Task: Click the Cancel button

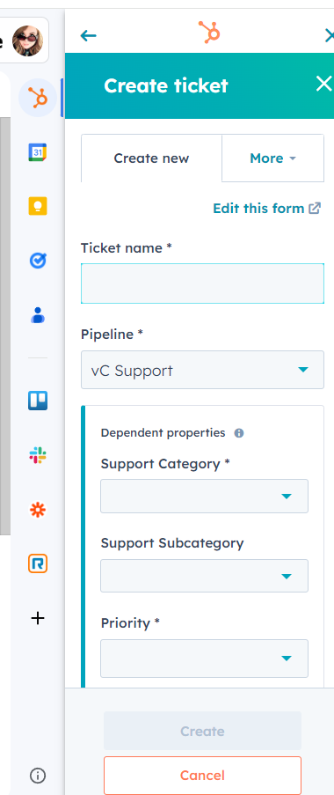Action: (202, 776)
